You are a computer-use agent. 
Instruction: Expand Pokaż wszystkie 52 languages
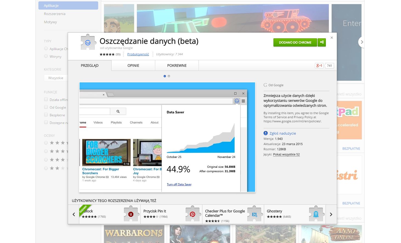286,154
